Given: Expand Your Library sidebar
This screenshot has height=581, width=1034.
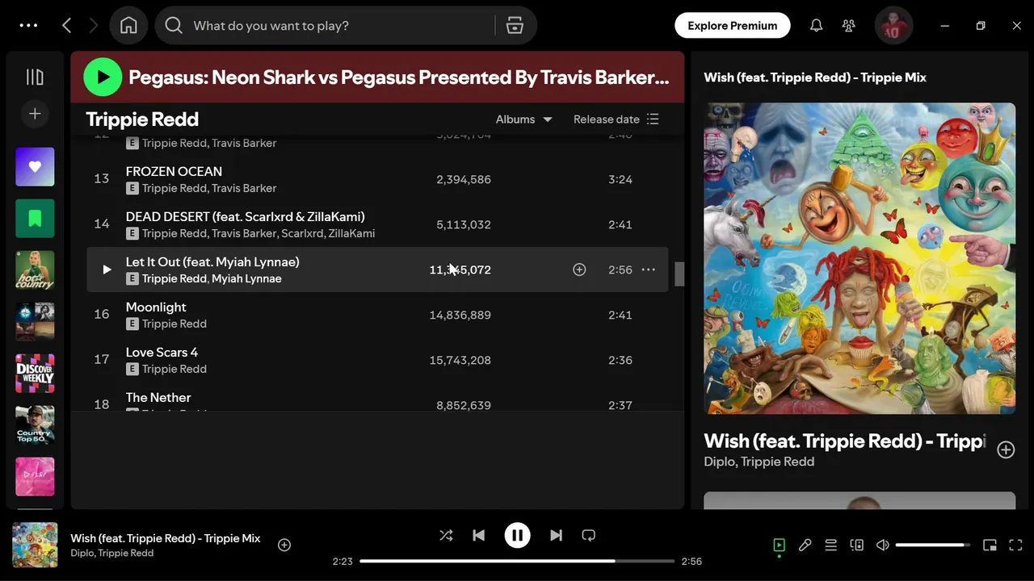Looking at the screenshot, I should (35, 77).
